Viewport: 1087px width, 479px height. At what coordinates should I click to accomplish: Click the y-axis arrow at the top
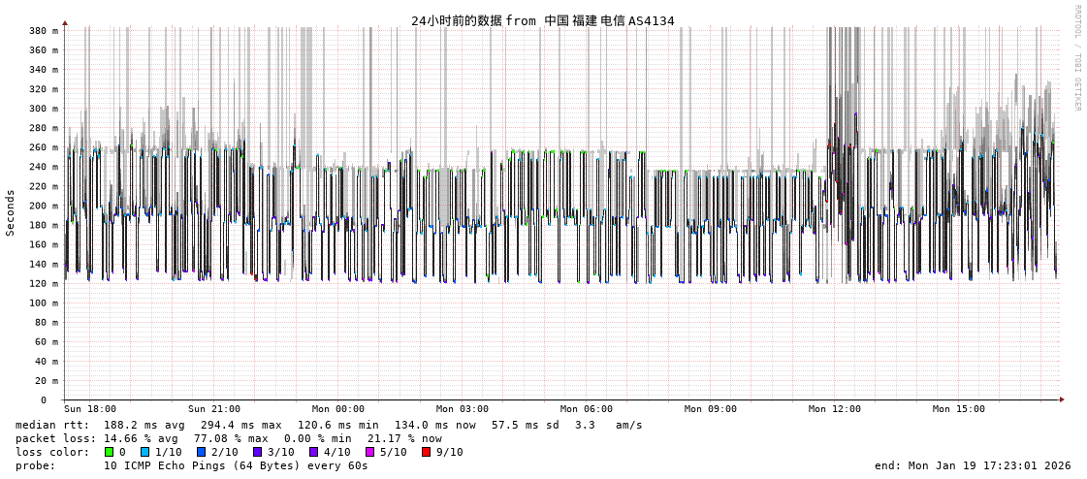coord(65,22)
